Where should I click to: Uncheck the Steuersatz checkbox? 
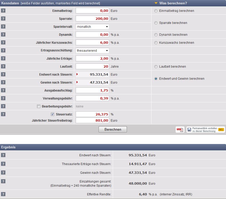52,114
